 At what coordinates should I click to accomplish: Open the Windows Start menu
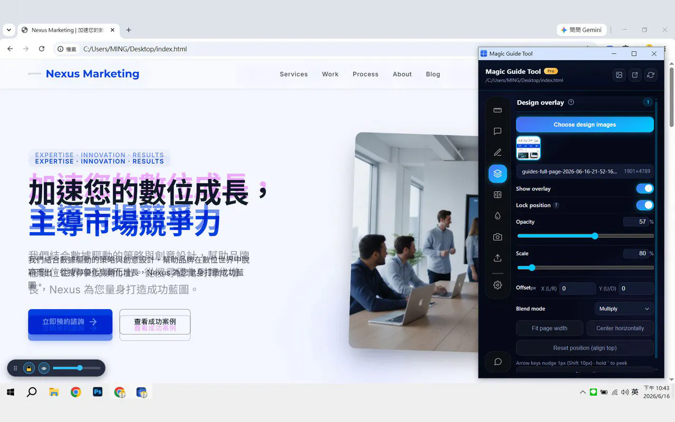point(9,392)
